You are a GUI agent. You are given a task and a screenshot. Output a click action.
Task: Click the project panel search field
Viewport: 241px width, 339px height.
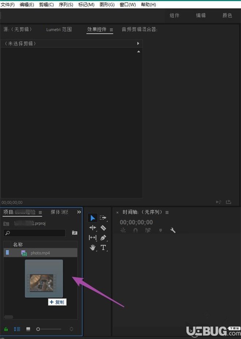34,233
